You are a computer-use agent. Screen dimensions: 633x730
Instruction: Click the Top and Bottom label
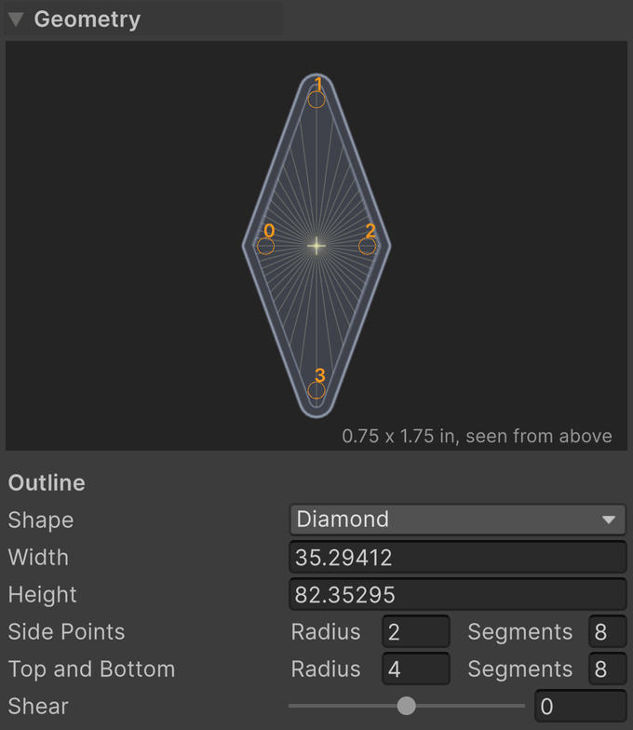[x=91, y=669]
